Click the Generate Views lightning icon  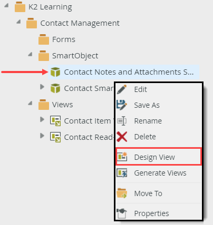(x=122, y=173)
